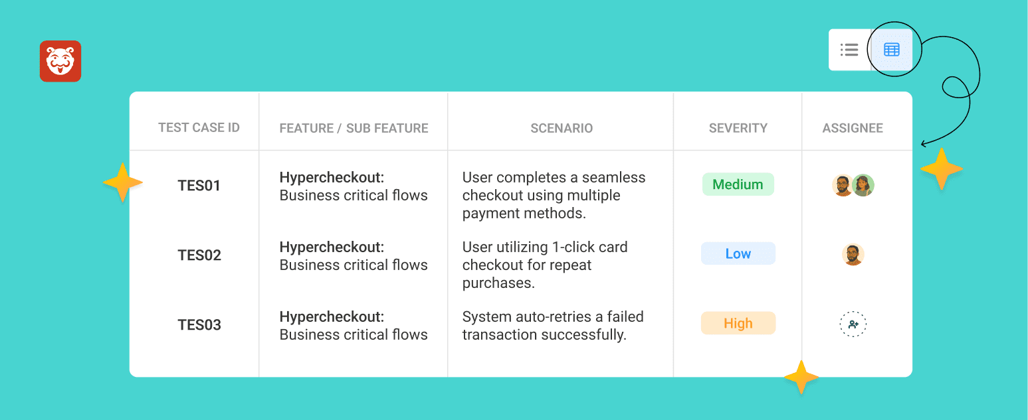Image resolution: width=1028 pixels, height=420 pixels.
Task: Click the FEATURE / SUB FEATURE header
Action: (x=354, y=128)
